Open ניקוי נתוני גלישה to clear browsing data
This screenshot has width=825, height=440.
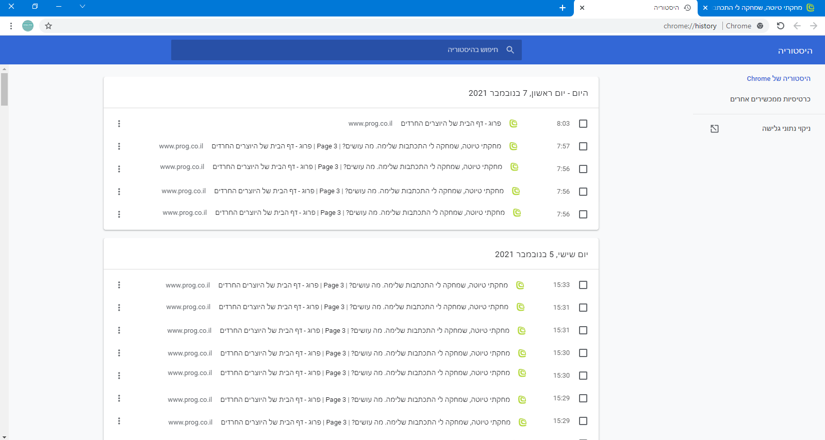[786, 129]
